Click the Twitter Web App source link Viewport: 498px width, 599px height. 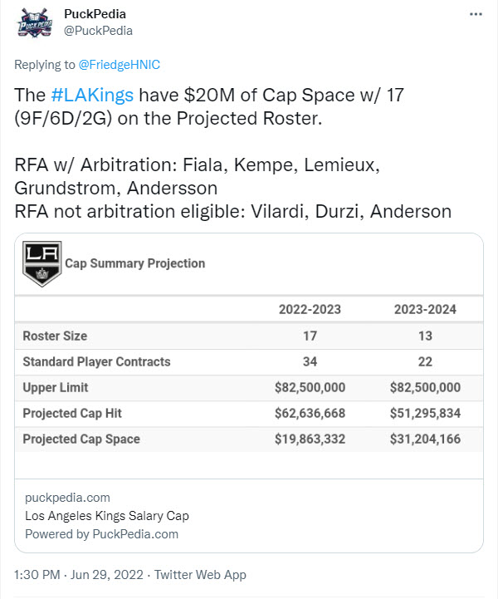[x=200, y=575]
